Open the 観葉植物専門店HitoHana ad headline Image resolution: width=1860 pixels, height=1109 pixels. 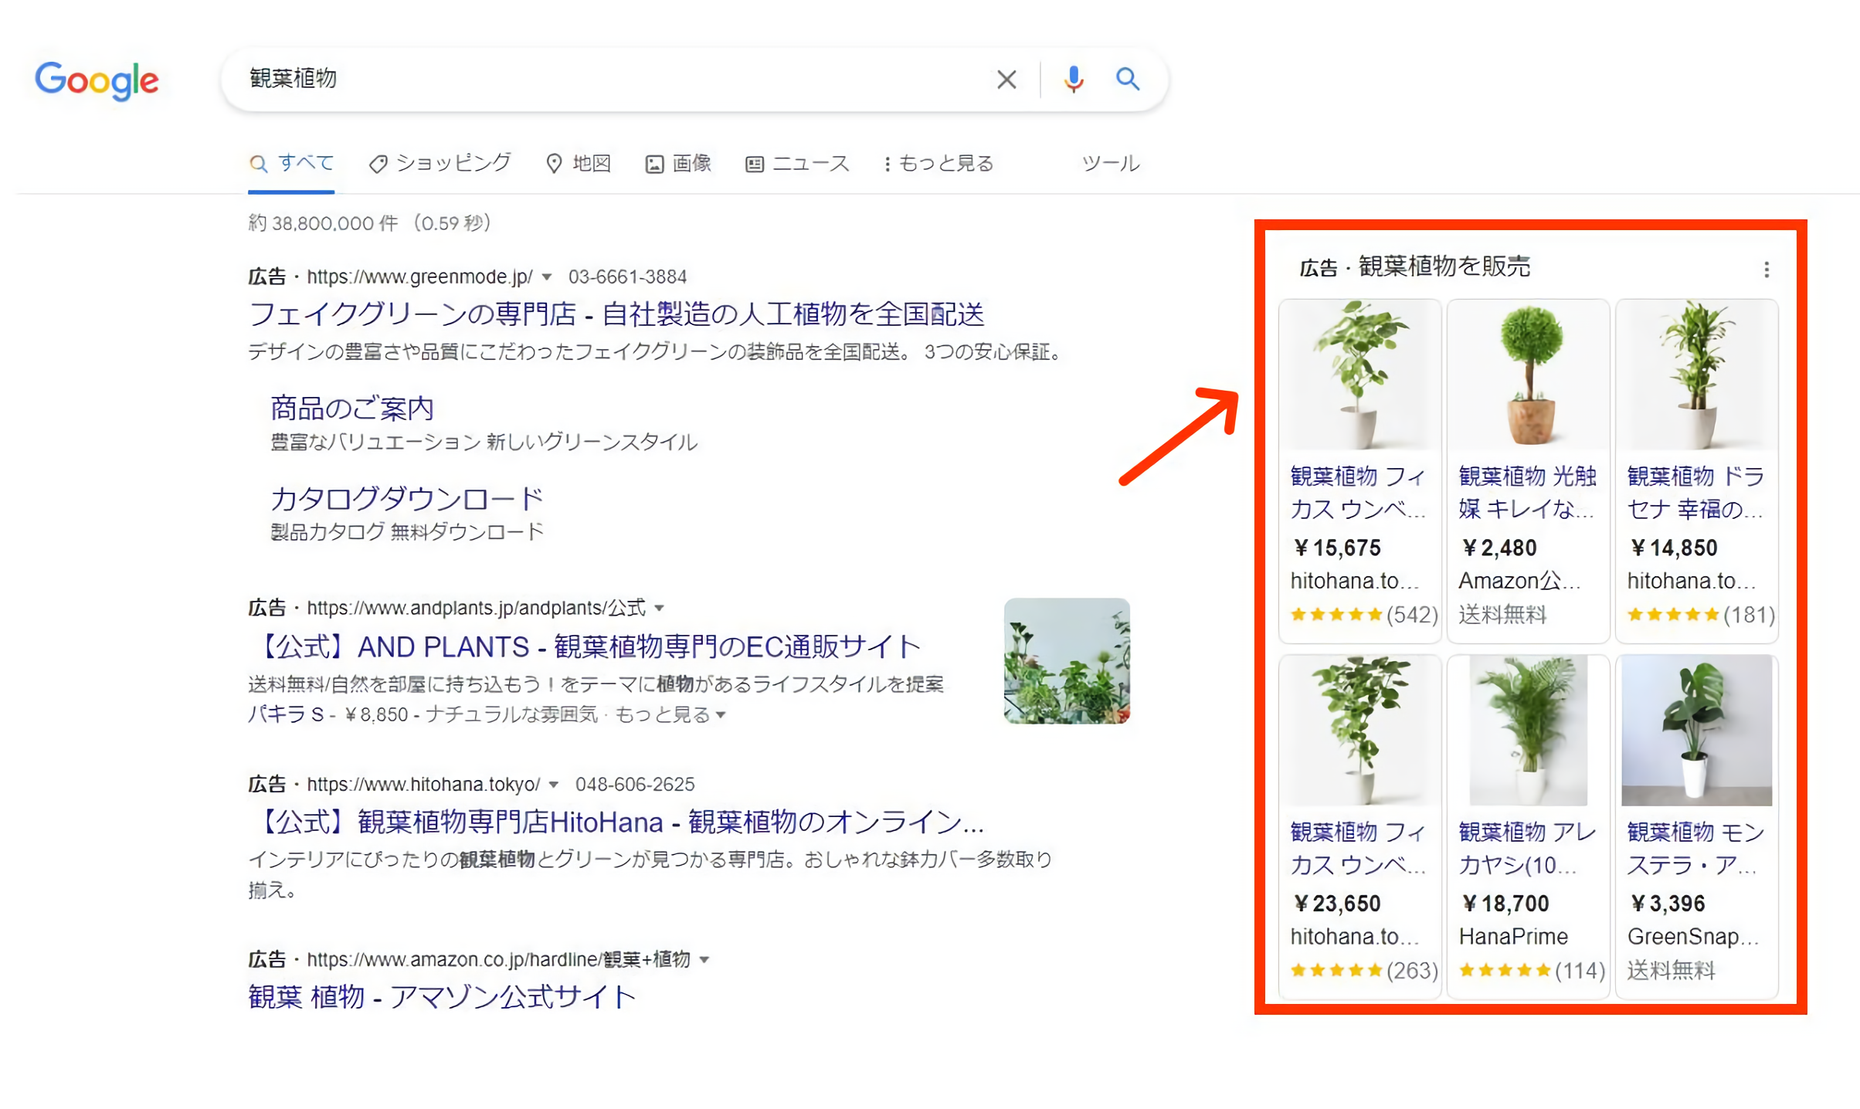click(x=616, y=821)
